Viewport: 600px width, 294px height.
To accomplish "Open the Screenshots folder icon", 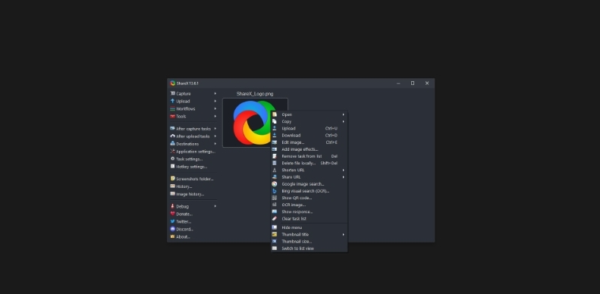I will pos(173,179).
